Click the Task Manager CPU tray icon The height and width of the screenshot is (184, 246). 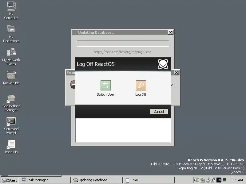point(224,180)
